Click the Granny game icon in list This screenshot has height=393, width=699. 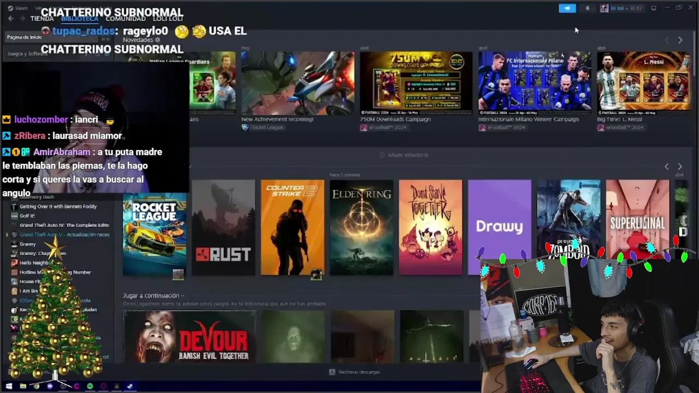(x=14, y=244)
